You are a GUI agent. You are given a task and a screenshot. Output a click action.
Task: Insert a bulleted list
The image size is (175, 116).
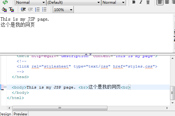44,10
